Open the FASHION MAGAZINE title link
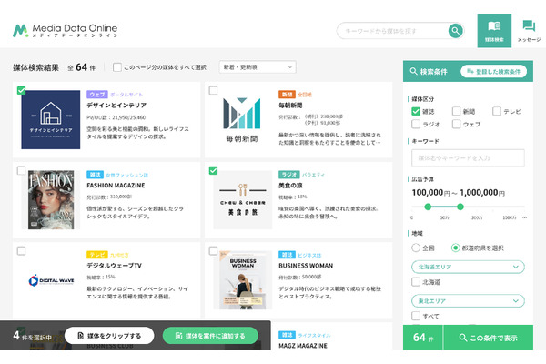 (116, 186)
